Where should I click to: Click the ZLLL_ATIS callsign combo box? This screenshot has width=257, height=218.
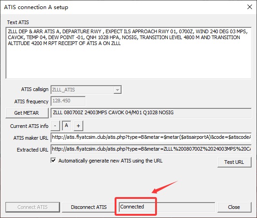pos(86,90)
